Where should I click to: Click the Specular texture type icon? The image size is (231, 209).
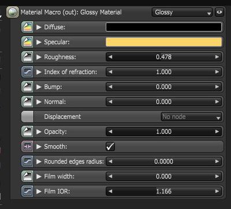pyautogui.click(x=27, y=42)
